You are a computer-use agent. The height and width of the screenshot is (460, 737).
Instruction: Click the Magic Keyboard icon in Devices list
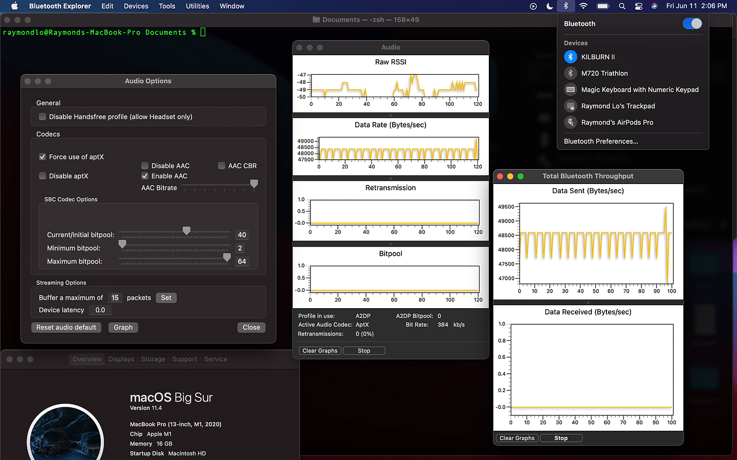tap(570, 90)
